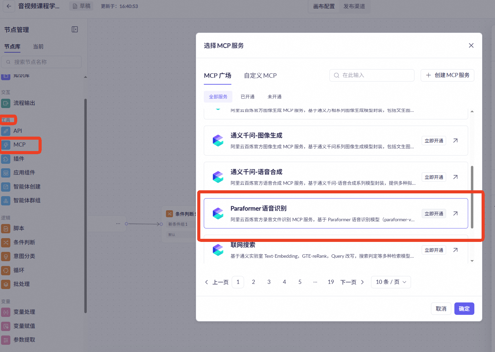Focus the 搜索节点名称 search field
495x352 pixels.
[x=41, y=62]
